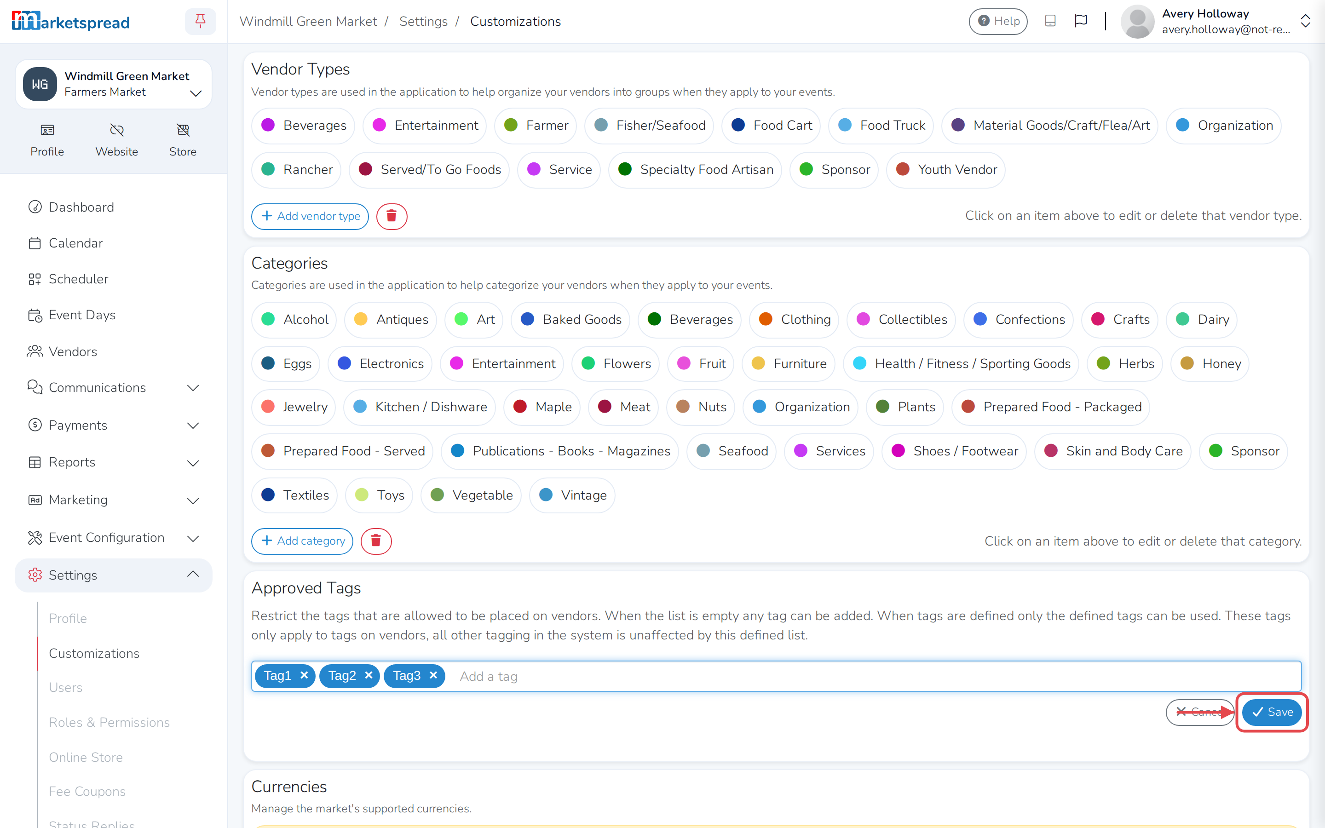This screenshot has height=828, width=1325.
Task: Delete vendor type with the red trash icon
Action: 392,216
